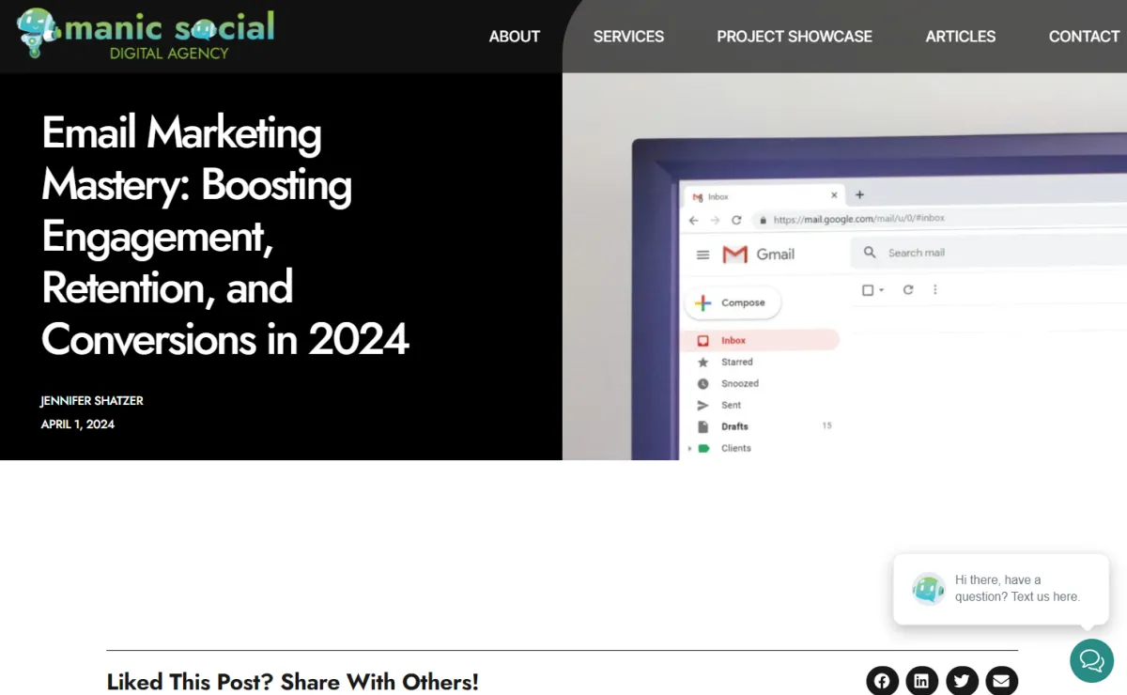
Task: Share the post on Twitter
Action: click(962, 681)
